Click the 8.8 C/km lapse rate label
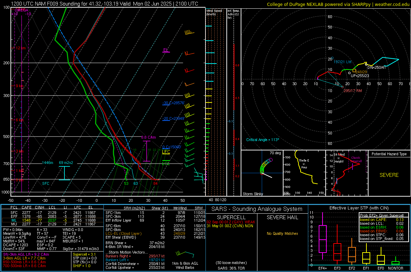 (148, 137)
